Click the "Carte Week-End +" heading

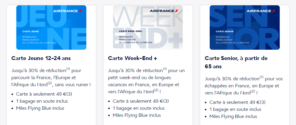coord(133,58)
